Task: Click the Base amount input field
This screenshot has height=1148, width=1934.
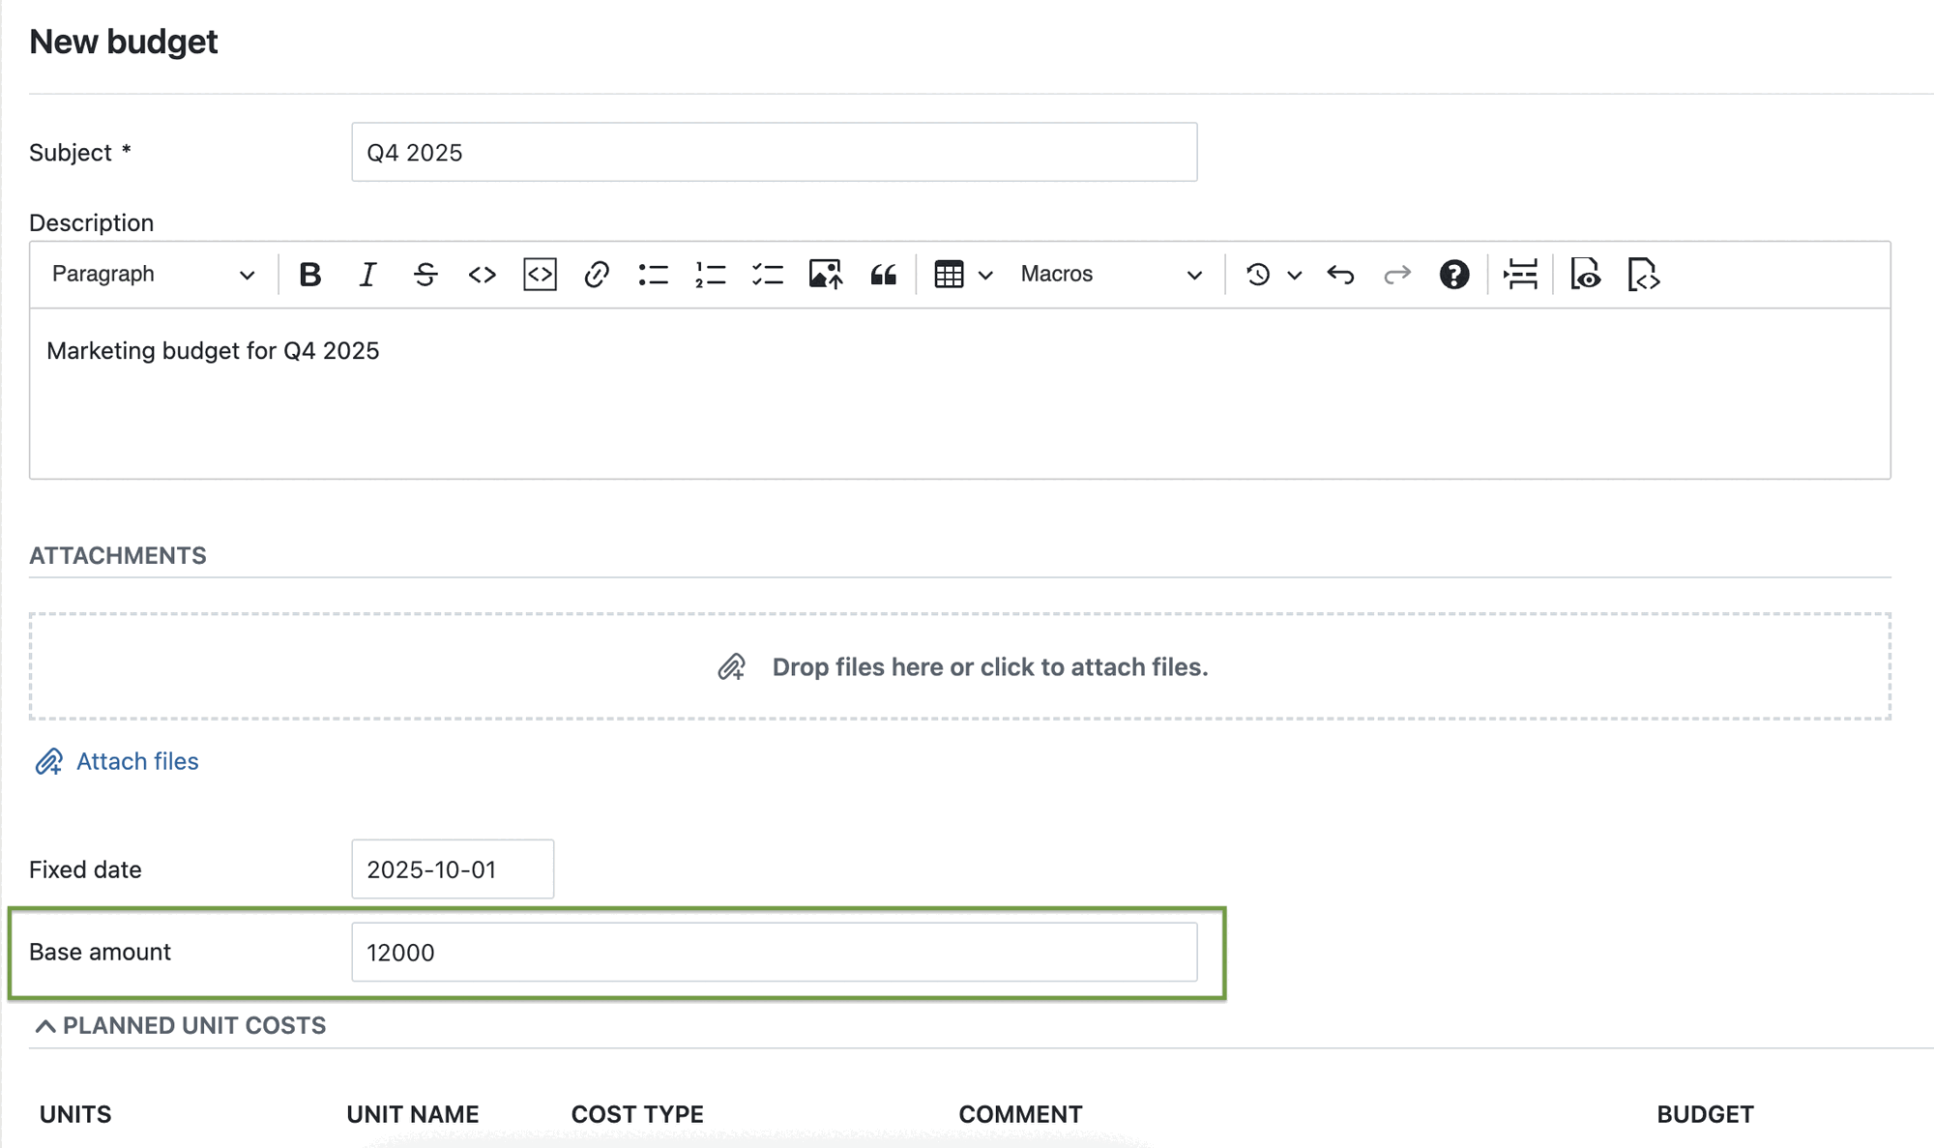Action: (x=774, y=952)
